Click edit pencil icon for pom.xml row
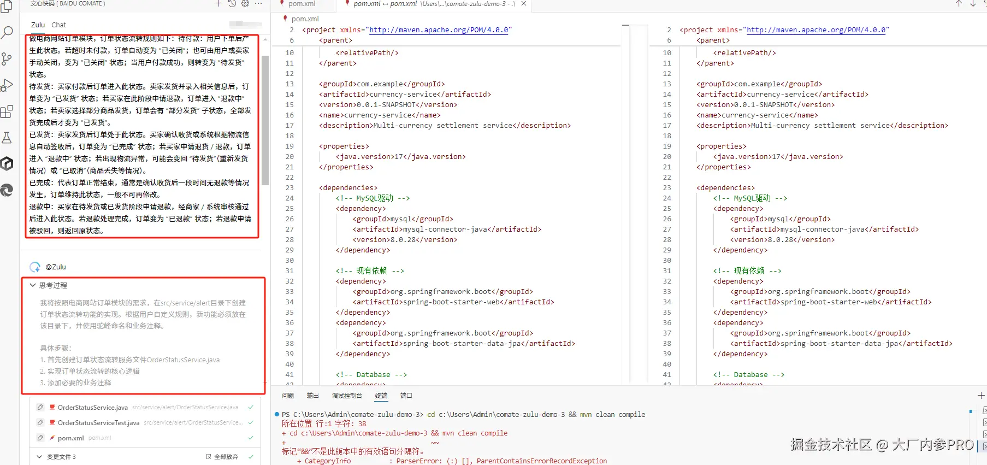This screenshot has width=987, height=465. [40, 438]
